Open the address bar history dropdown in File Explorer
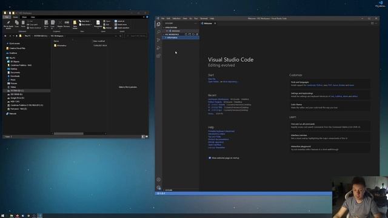Screen dimensions: 388x218 (116, 36)
